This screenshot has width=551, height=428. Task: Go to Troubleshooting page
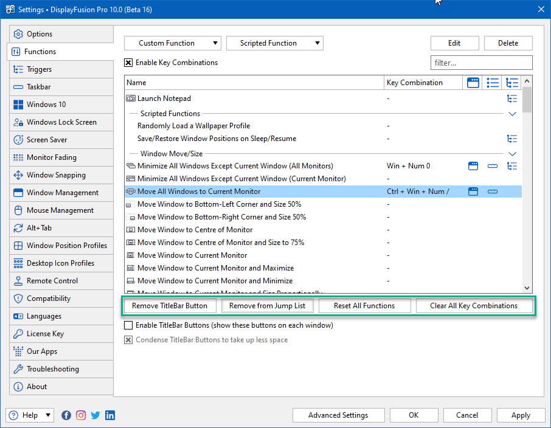tap(61, 369)
